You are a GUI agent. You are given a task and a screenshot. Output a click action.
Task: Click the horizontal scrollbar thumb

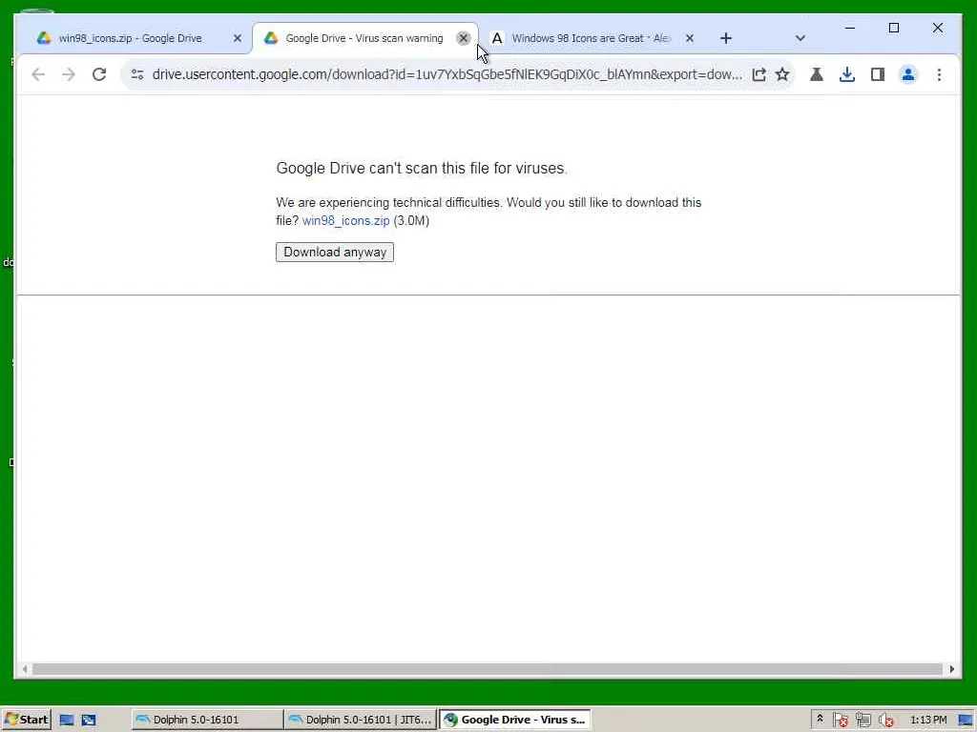[x=488, y=669]
